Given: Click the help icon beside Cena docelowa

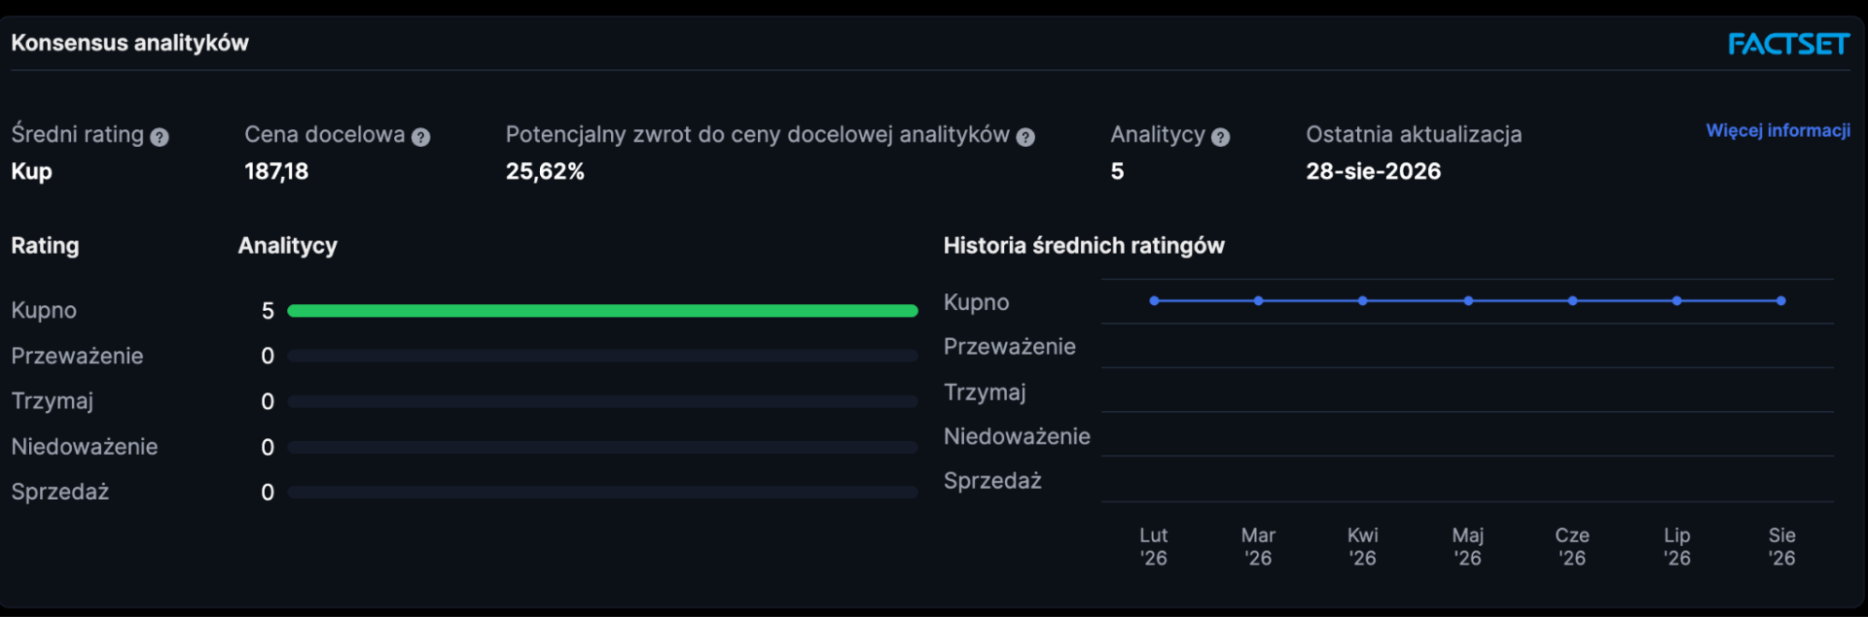Looking at the screenshot, I should pyautogui.click(x=420, y=137).
